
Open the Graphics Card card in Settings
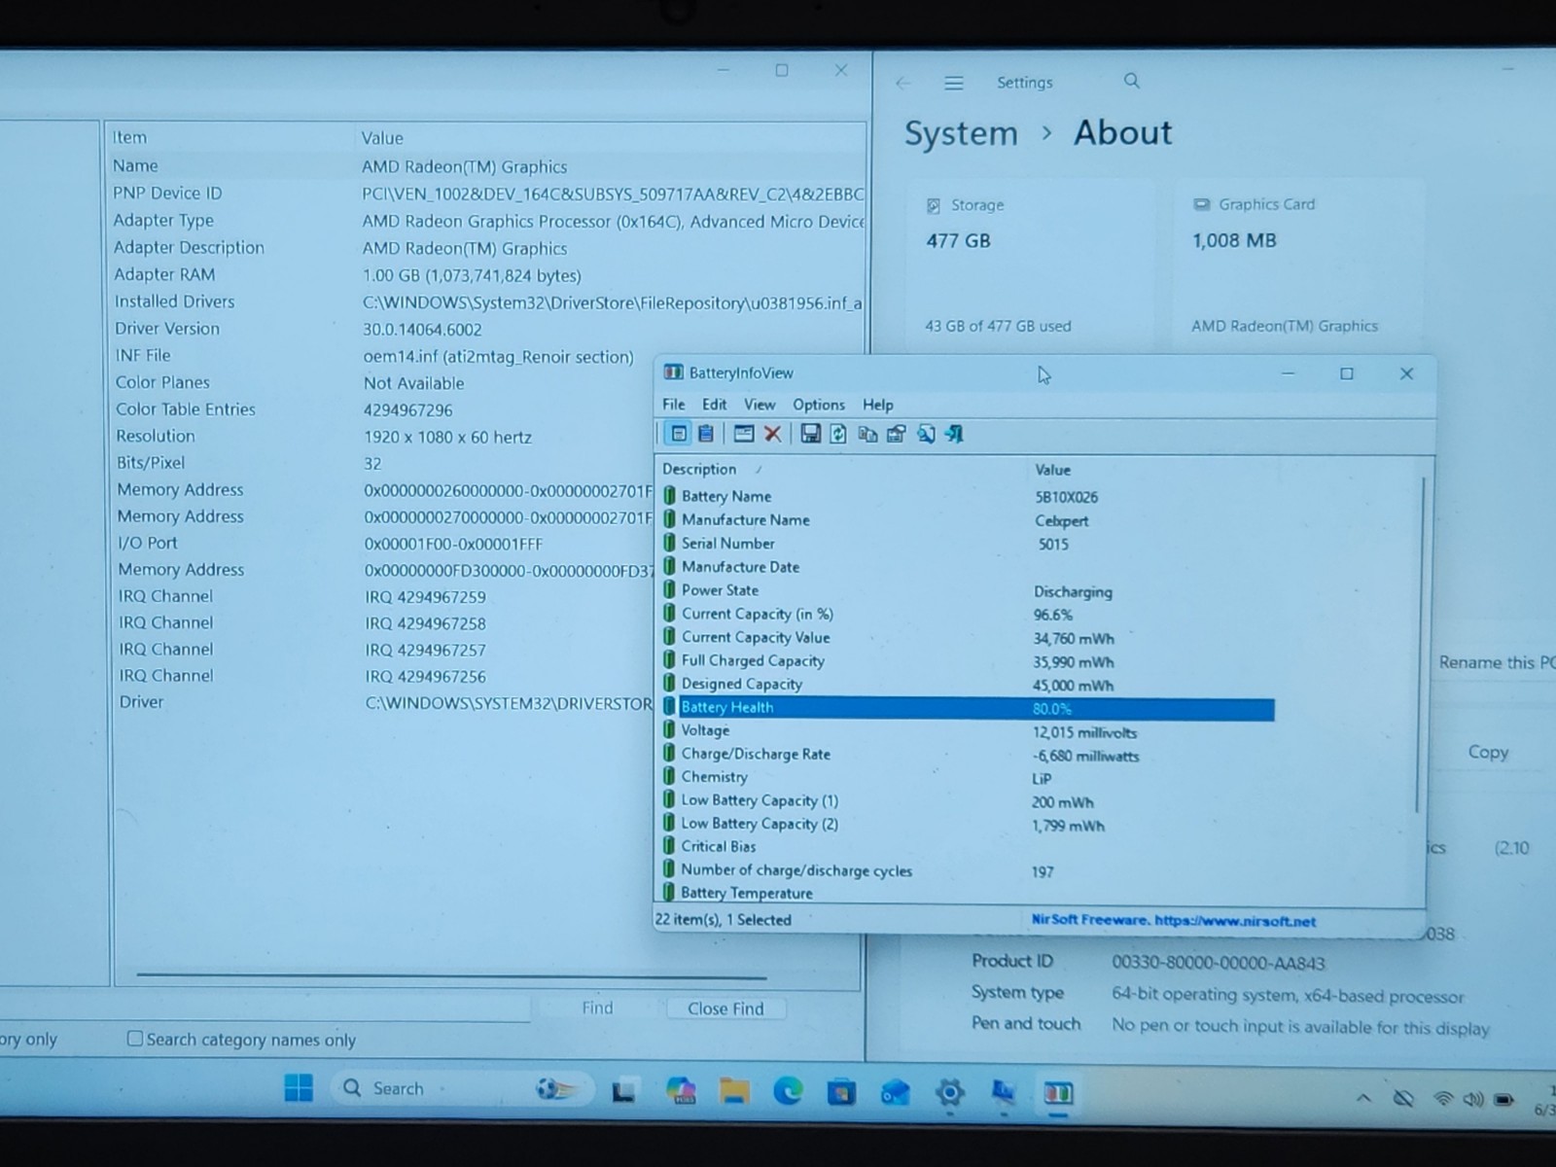pyautogui.click(x=1298, y=264)
